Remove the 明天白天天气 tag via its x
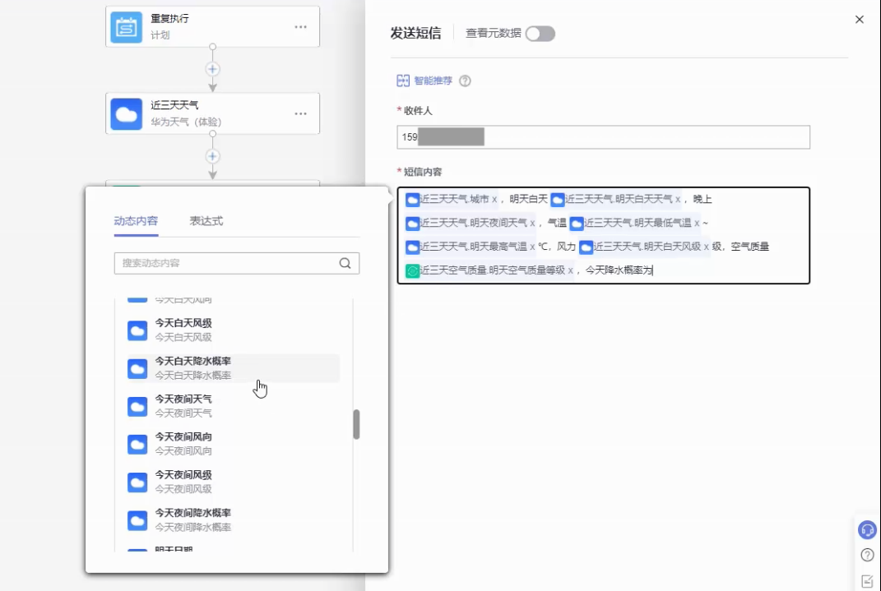The height and width of the screenshot is (591, 881). 678,199
